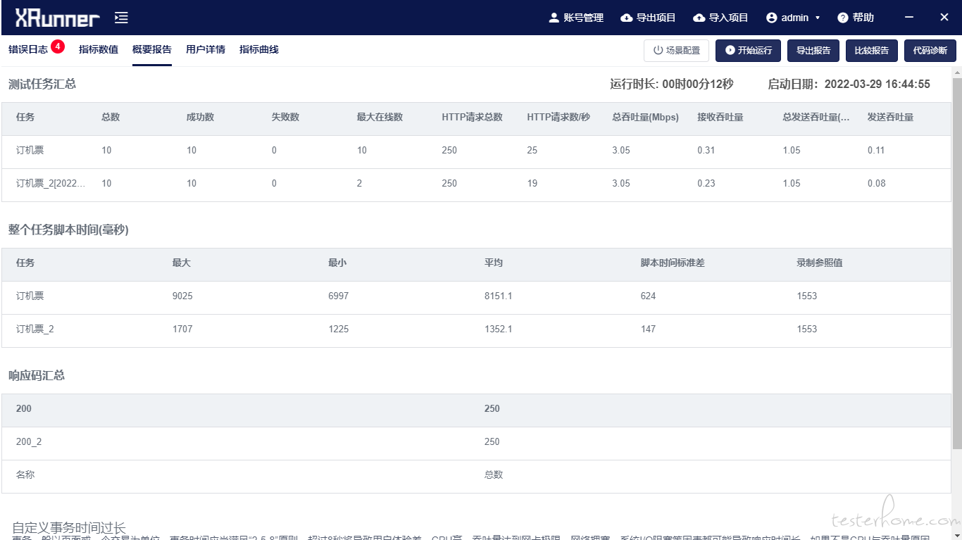962x540 pixels.
Task: Click the 最大在线数 column header
Action: 380,117
